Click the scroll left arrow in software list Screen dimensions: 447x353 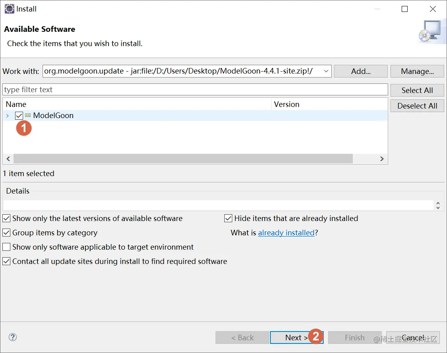(8, 159)
